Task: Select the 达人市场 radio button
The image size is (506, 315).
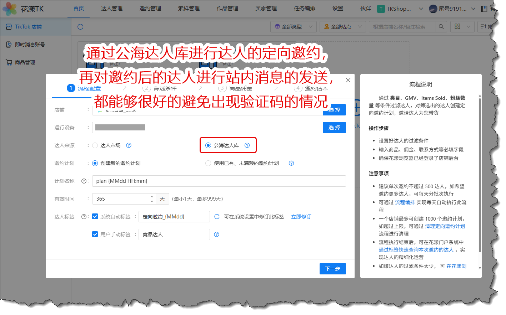Action: [95, 145]
